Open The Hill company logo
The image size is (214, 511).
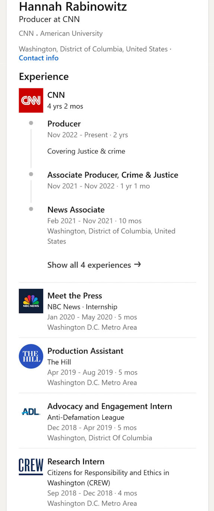[x=31, y=356]
